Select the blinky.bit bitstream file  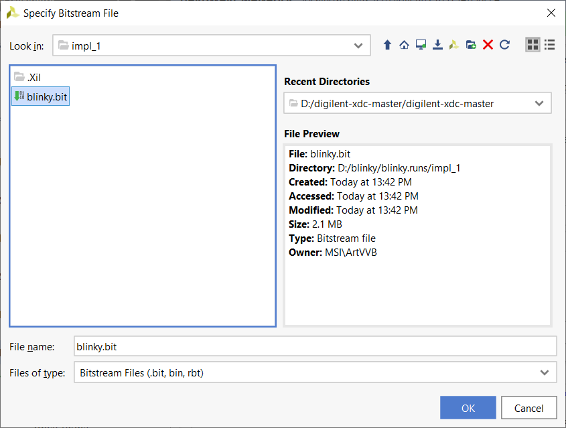pyautogui.click(x=40, y=96)
